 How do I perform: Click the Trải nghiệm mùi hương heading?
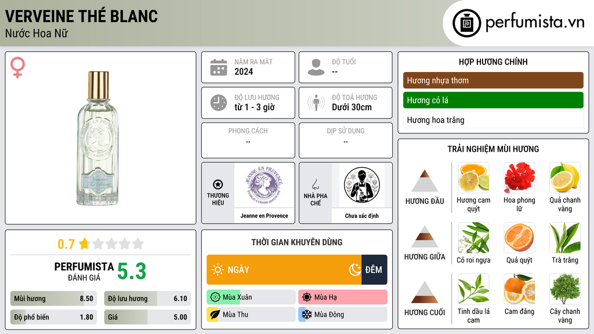tap(493, 149)
